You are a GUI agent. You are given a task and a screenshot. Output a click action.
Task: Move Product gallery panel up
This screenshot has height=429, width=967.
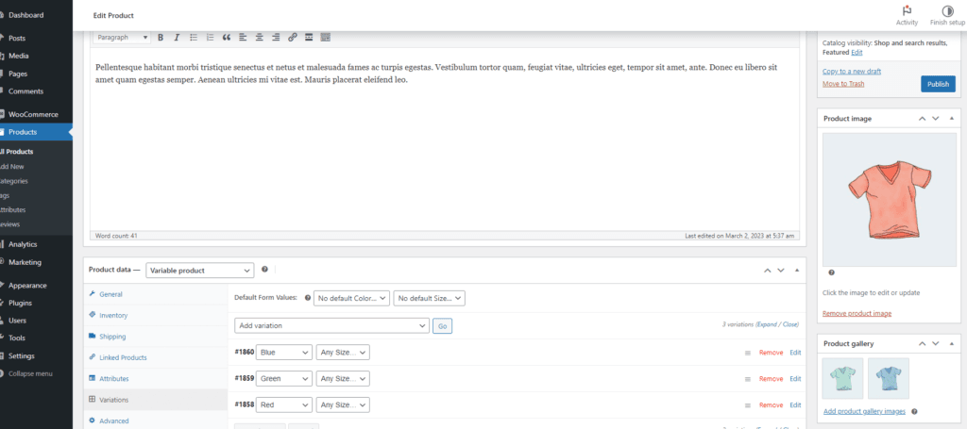click(x=922, y=343)
